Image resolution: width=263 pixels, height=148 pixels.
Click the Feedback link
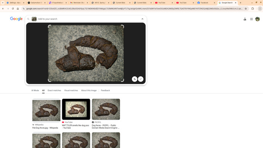click(x=105, y=90)
